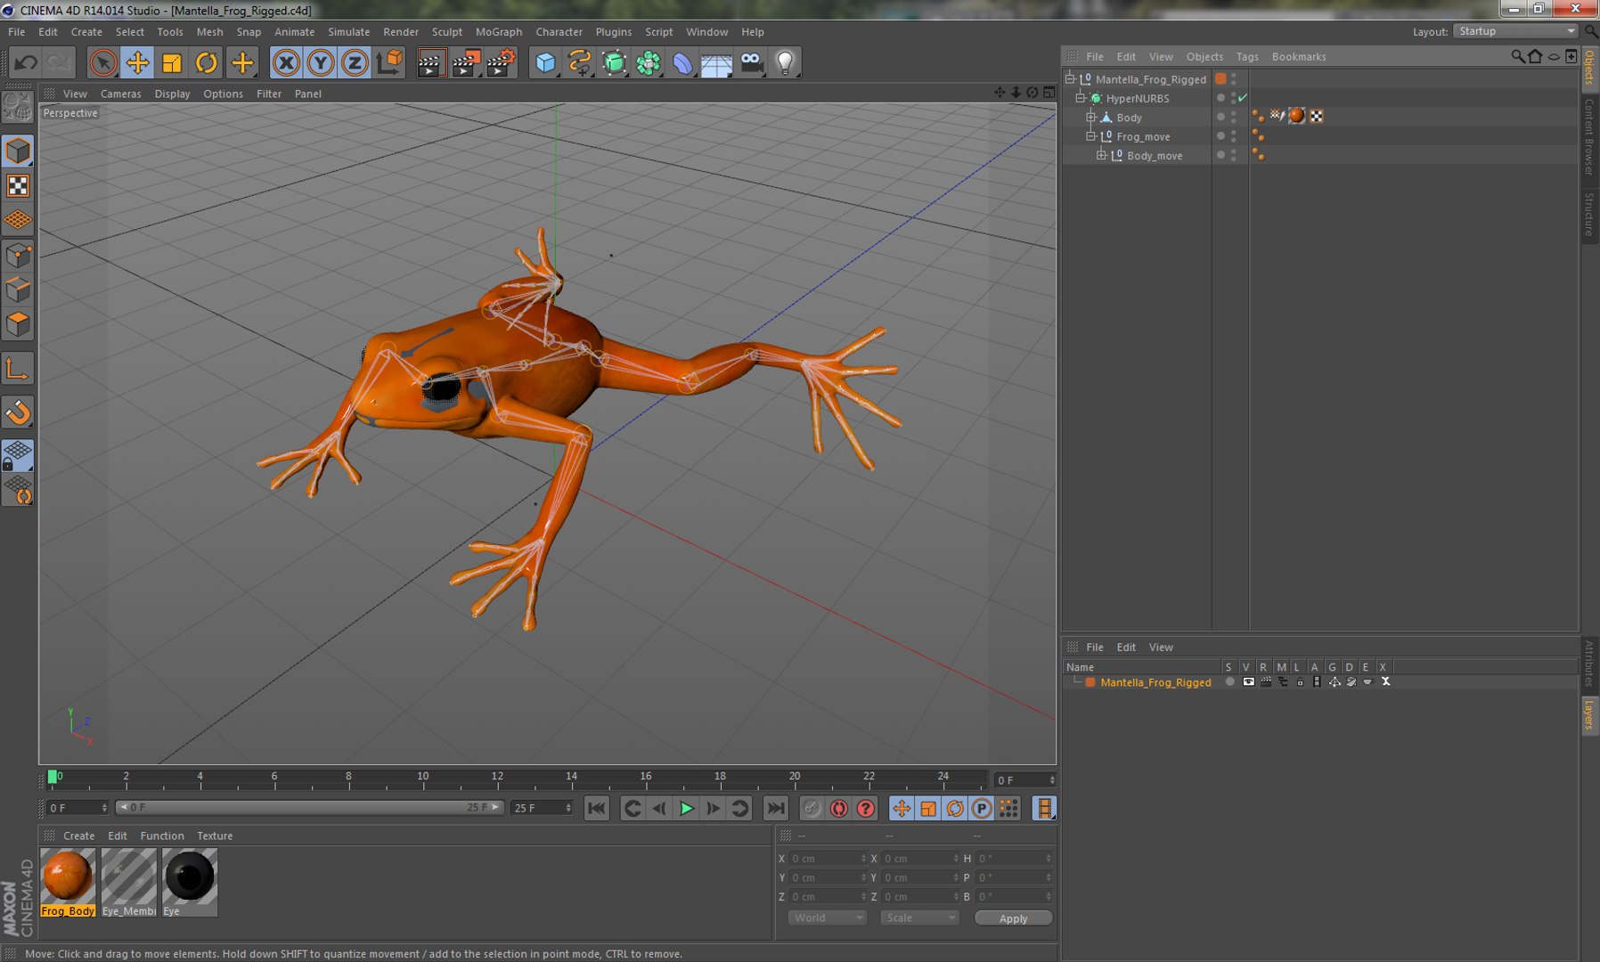The width and height of the screenshot is (1600, 962).
Task: Add a Floor environment object icon
Action: pos(716,62)
